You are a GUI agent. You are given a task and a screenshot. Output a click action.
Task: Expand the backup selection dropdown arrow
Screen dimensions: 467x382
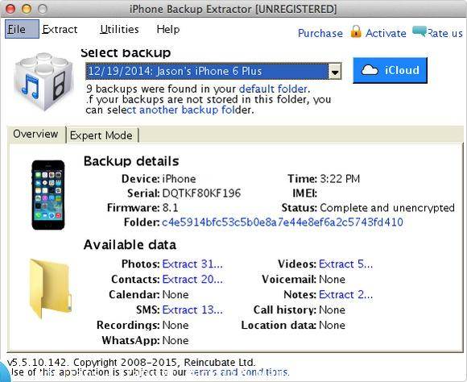(x=335, y=72)
